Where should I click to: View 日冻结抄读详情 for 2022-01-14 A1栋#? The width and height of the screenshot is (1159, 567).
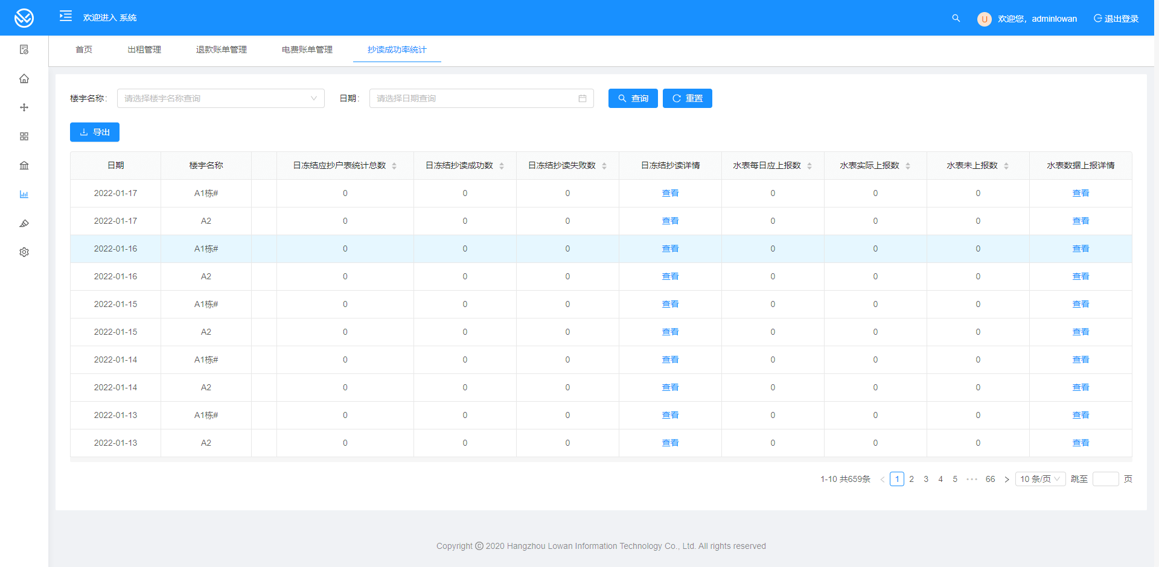[x=670, y=360]
